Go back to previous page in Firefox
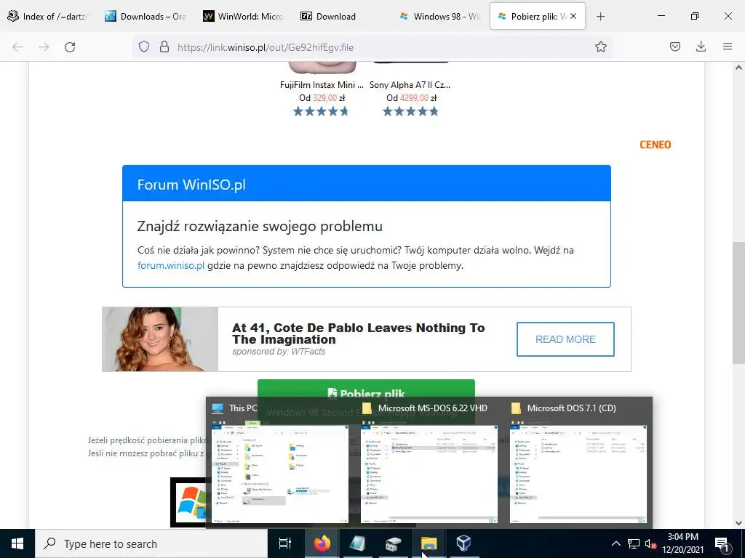This screenshot has width=745, height=558. (x=17, y=47)
